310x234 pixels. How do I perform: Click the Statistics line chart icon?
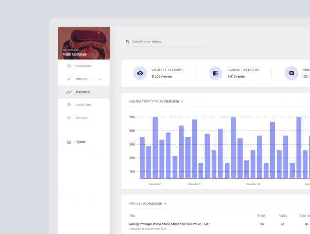[69, 92]
